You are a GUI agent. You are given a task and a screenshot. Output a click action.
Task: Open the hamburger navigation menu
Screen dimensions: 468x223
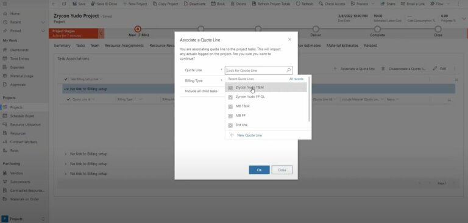point(5,4)
